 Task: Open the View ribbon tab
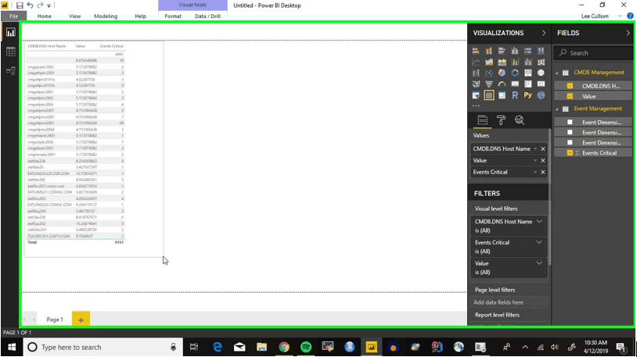click(75, 16)
